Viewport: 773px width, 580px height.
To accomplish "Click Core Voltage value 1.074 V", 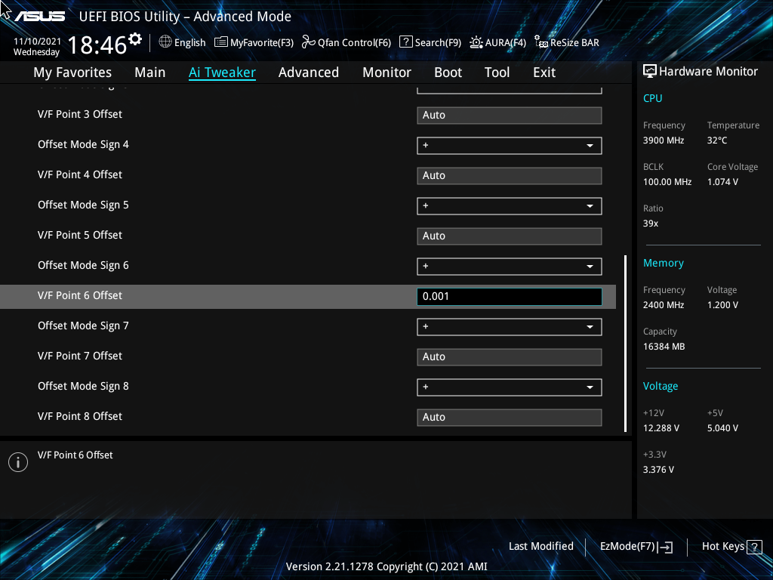I will tap(722, 182).
